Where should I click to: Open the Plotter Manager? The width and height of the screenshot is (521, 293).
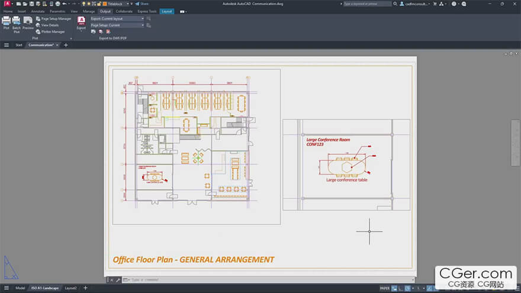50,32
